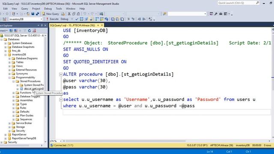
Task: Open the Project menu
Action: coord(36,9)
